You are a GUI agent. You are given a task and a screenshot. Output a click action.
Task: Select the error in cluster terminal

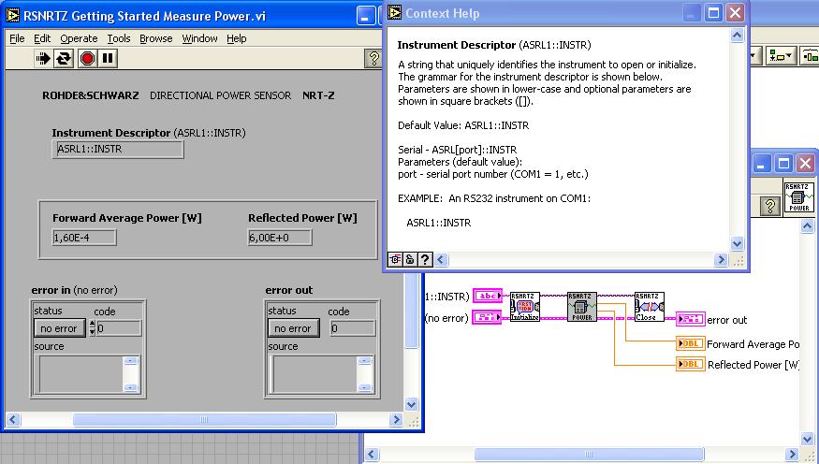[487, 317]
